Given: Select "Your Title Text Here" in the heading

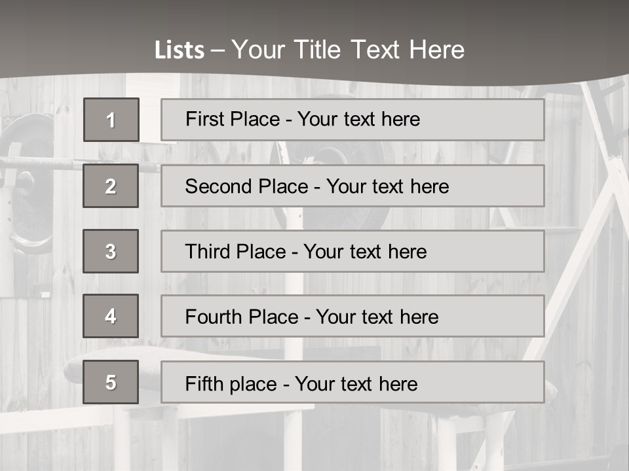Looking at the screenshot, I should [348, 50].
